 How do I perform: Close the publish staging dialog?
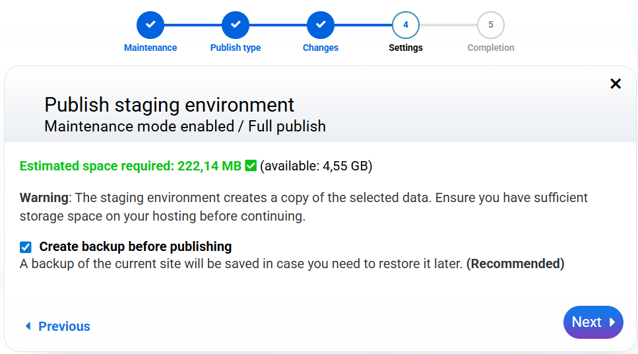click(x=616, y=84)
